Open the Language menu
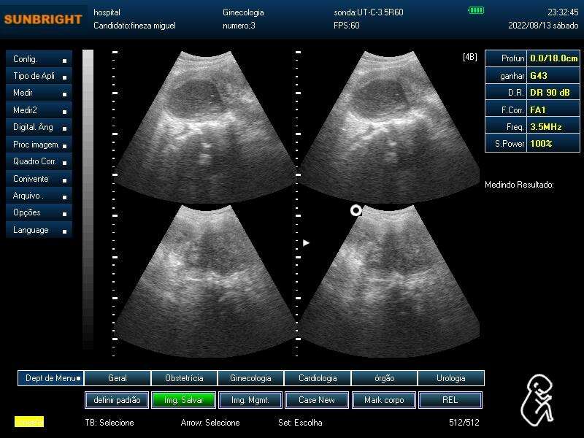 39,230
